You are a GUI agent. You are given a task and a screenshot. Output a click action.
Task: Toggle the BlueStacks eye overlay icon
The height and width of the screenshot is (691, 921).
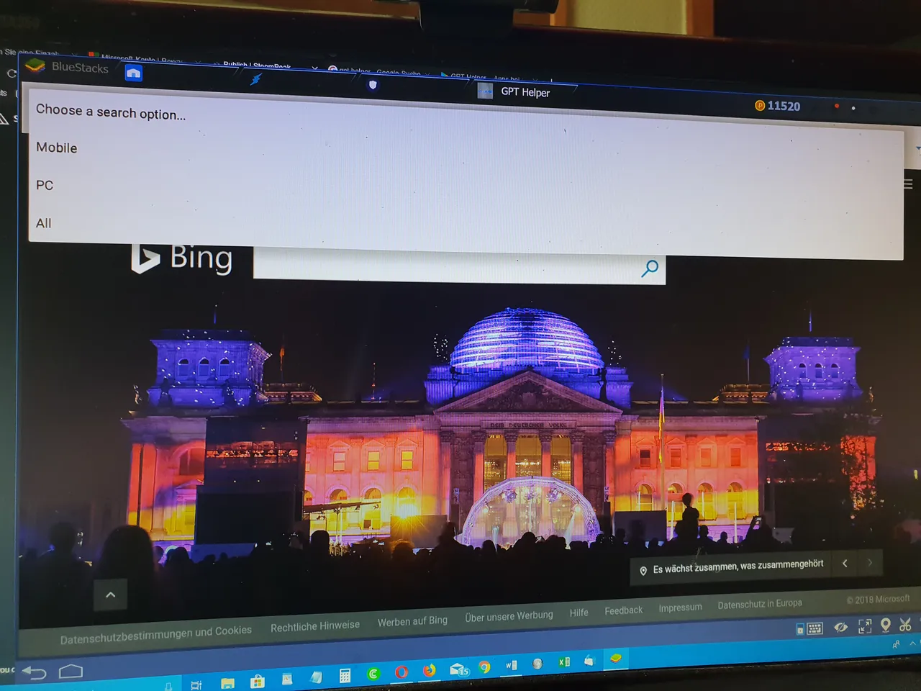tap(840, 628)
